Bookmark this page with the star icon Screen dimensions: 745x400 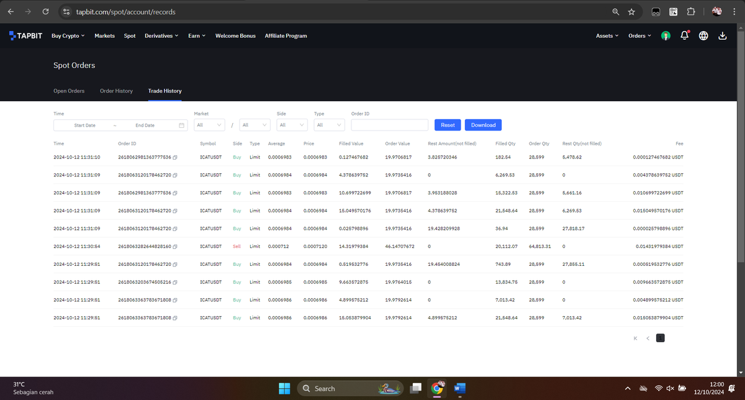point(631,12)
